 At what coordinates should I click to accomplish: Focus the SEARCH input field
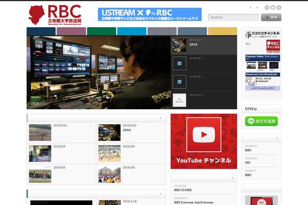coord(234,17)
